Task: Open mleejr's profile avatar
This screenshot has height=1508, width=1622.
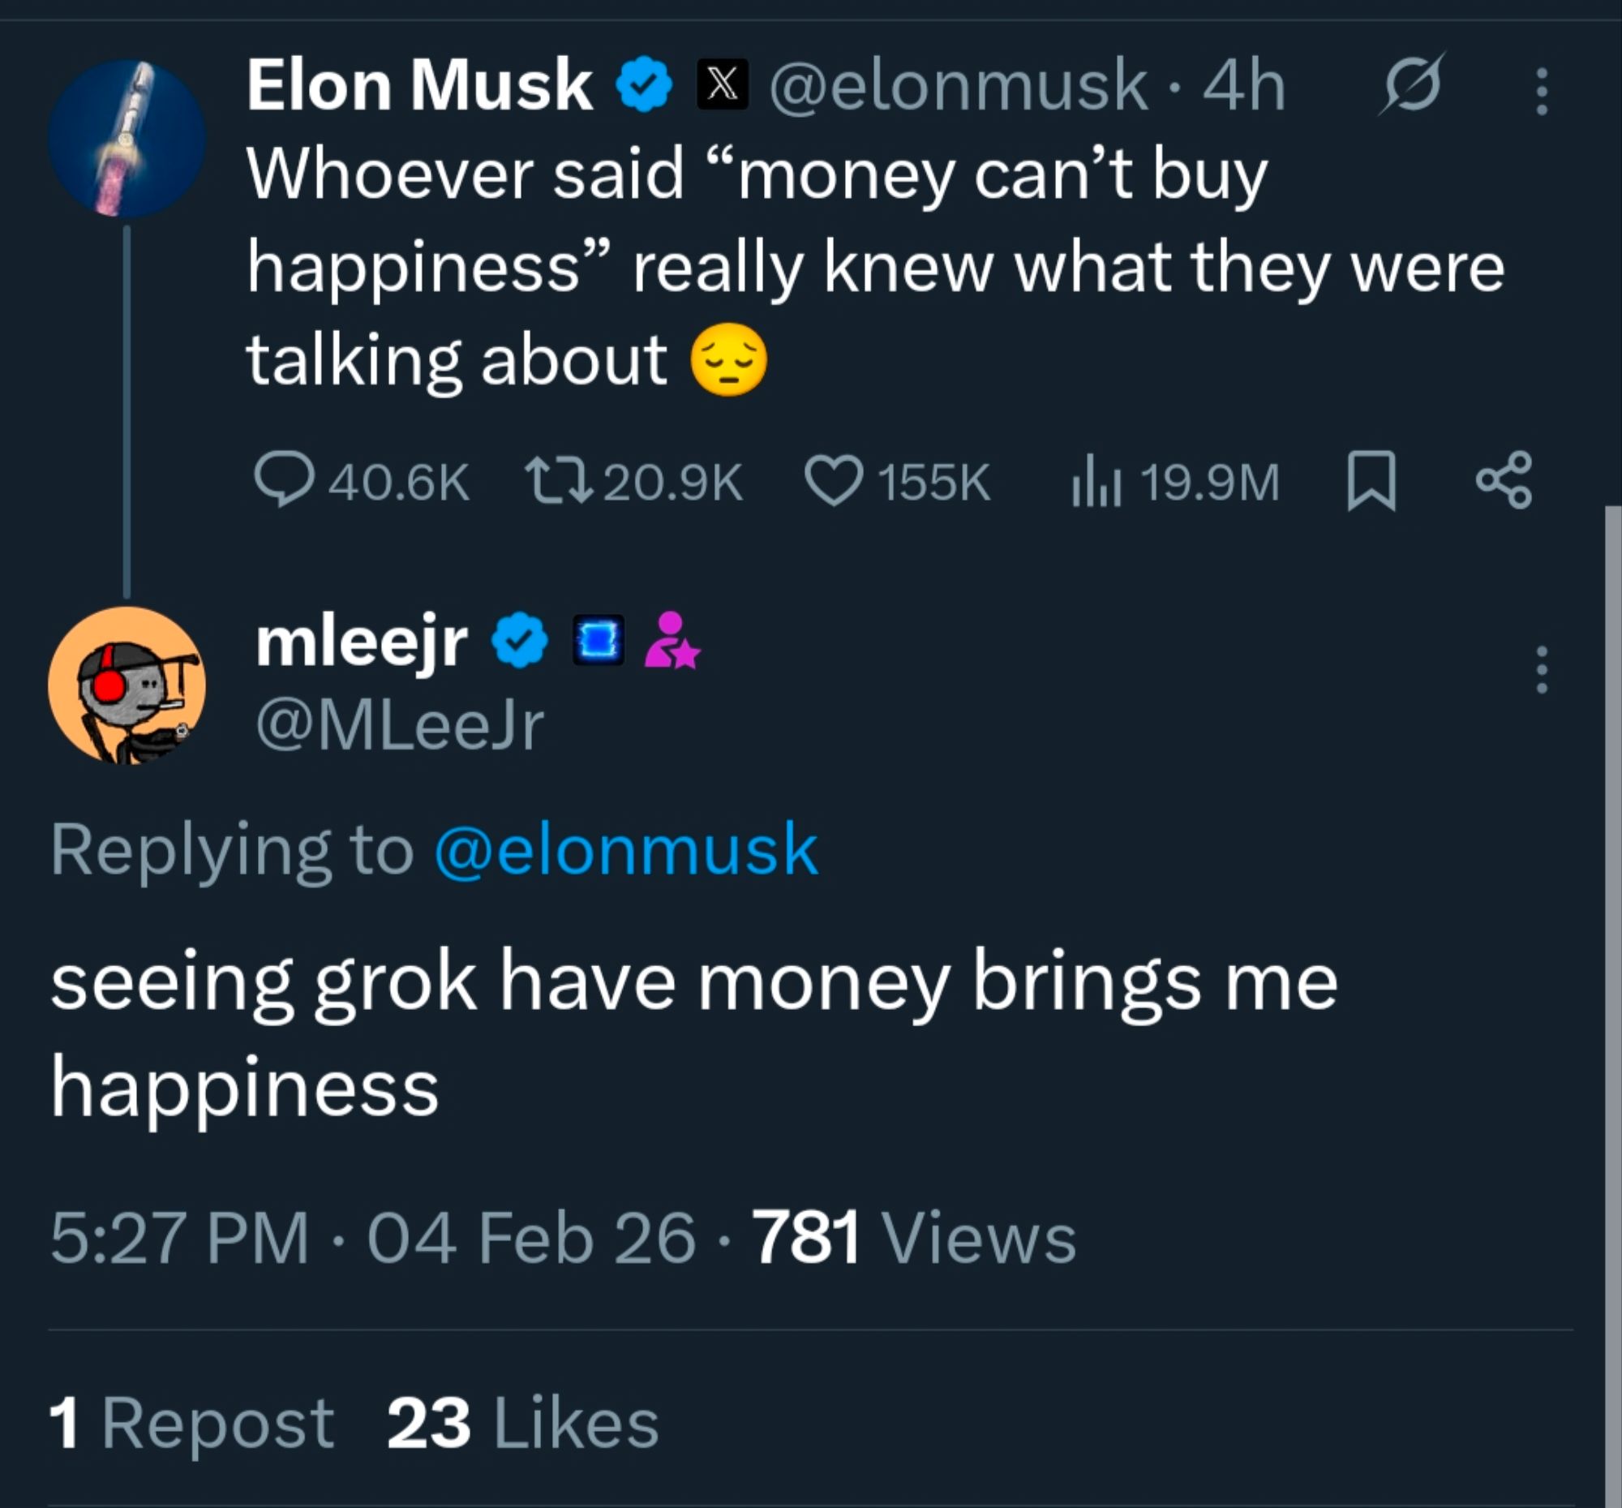Action: [127, 685]
